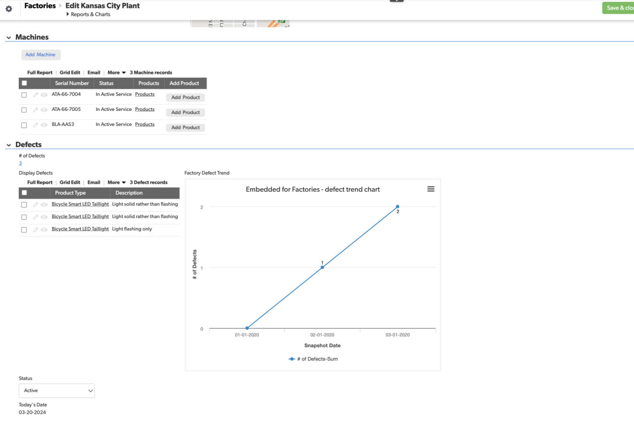Click eye view icon for ATA-66-7005
This screenshot has height=423, width=634.
[44, 110]
